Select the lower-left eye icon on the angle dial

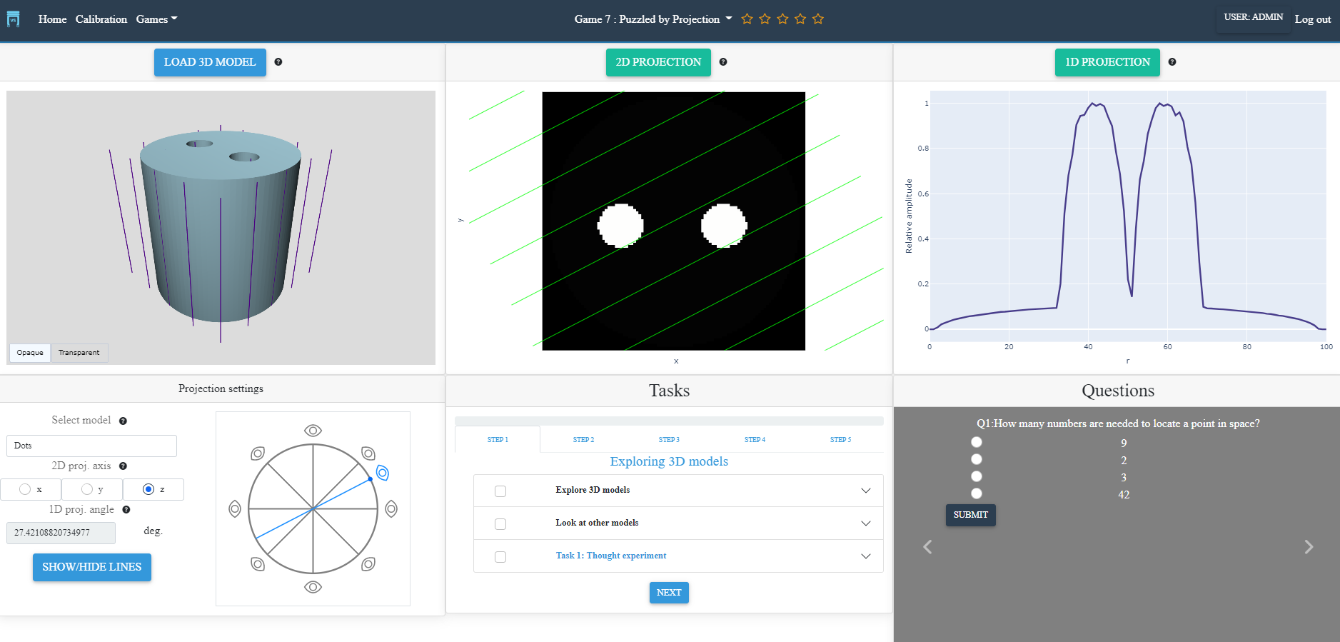coord(258,564)
